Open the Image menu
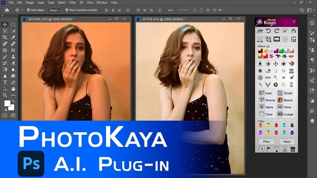This screenshot has height=178, width=317. tap(29, 3)
